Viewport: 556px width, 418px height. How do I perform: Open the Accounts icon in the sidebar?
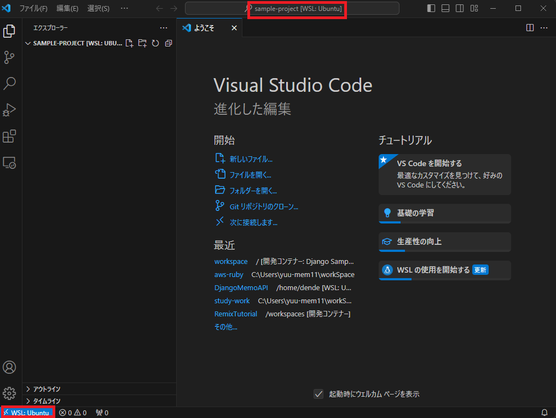(9, 367)
